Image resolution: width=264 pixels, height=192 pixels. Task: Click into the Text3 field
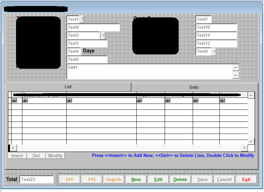click(87, 43)
